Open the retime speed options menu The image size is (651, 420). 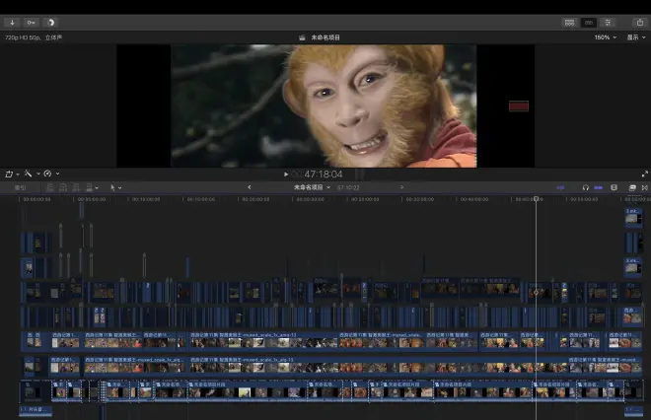tap(49, 174)
